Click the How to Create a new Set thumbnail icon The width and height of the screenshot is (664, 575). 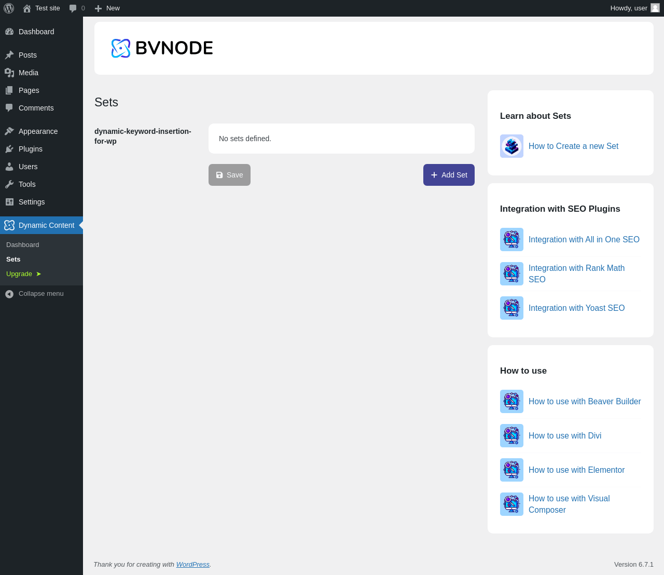coord(511,146)
